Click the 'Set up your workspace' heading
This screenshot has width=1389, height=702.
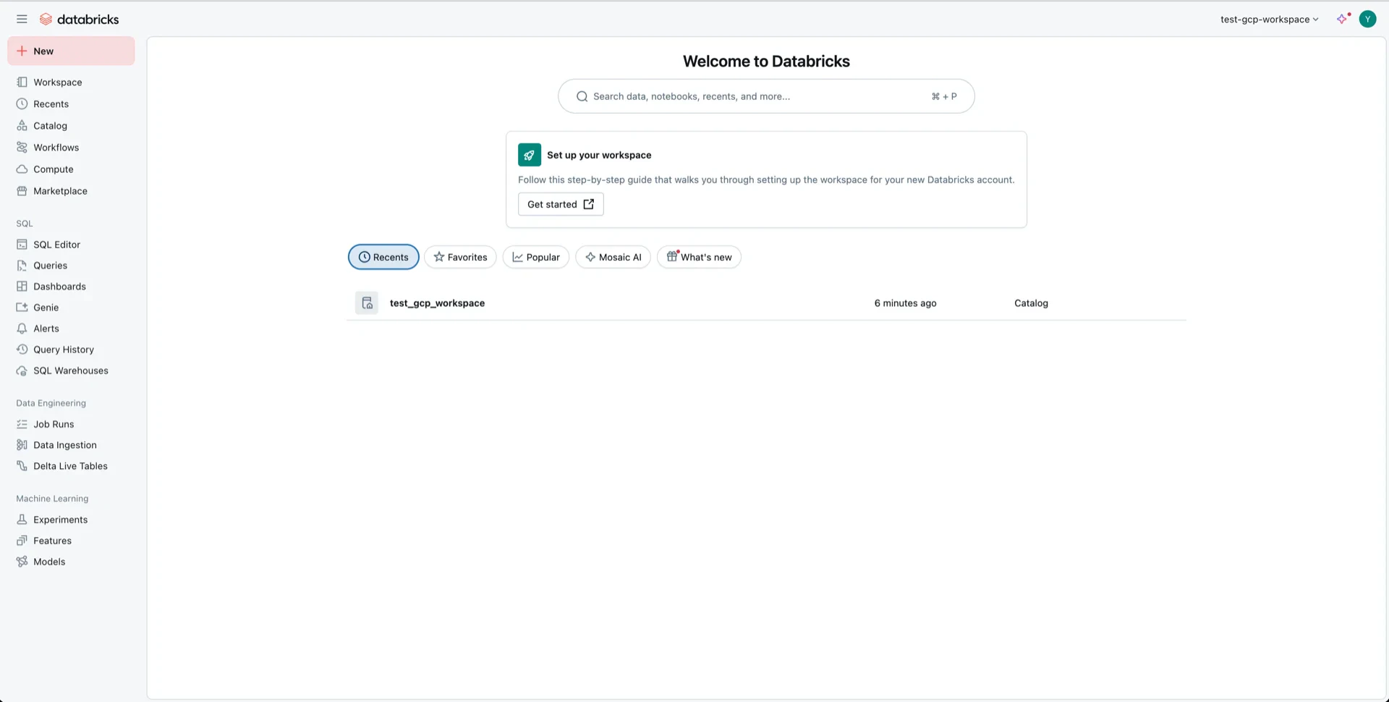[x=599, y=155]
